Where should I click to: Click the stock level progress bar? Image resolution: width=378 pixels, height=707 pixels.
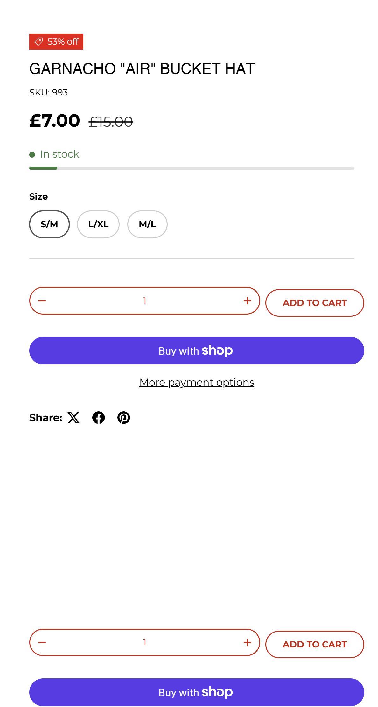[x=192, y=168]
